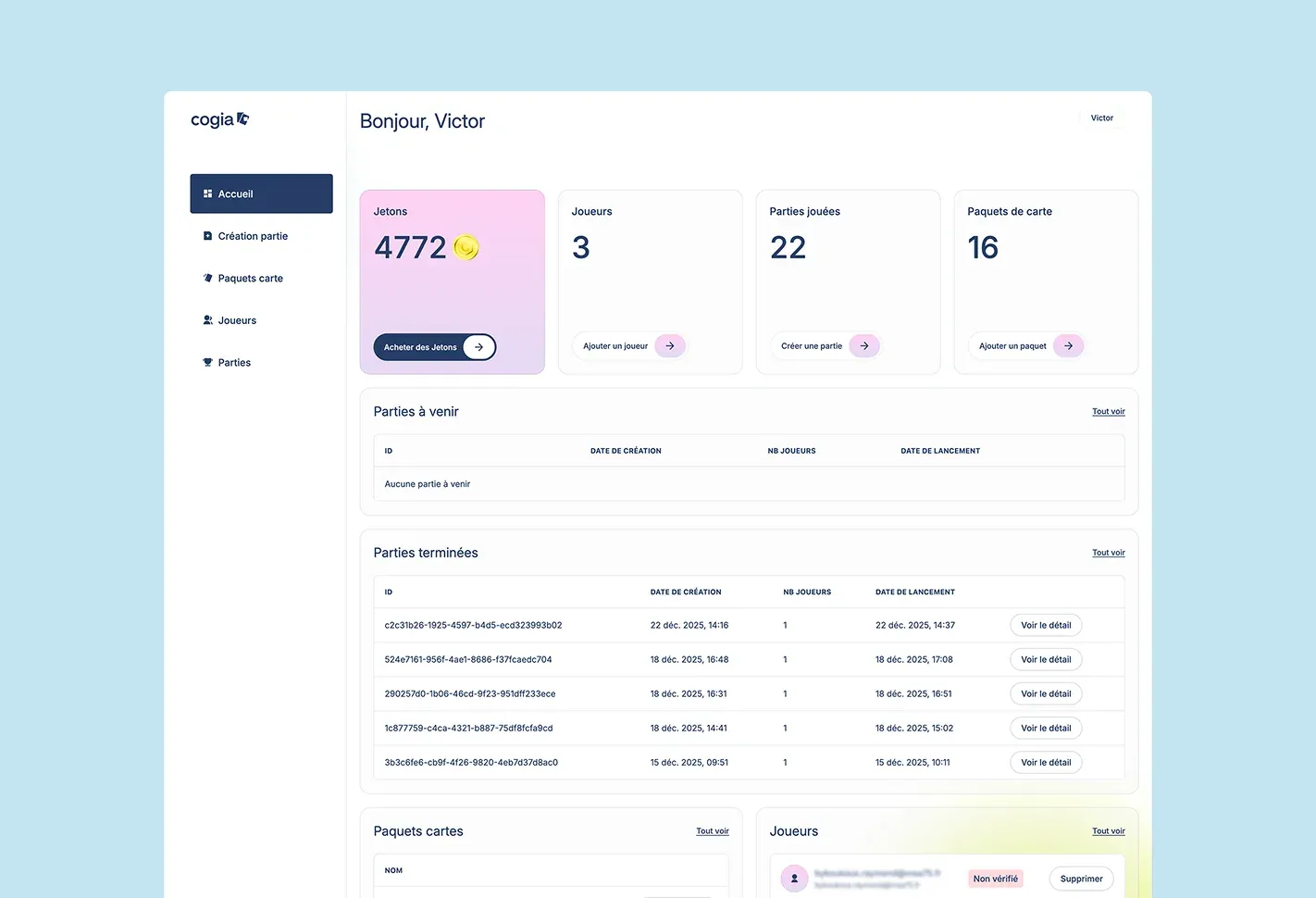1316x898 pixels.
Task: Click the arrow icon in Acheter des Jetons
Action: (x=478, y=347)
